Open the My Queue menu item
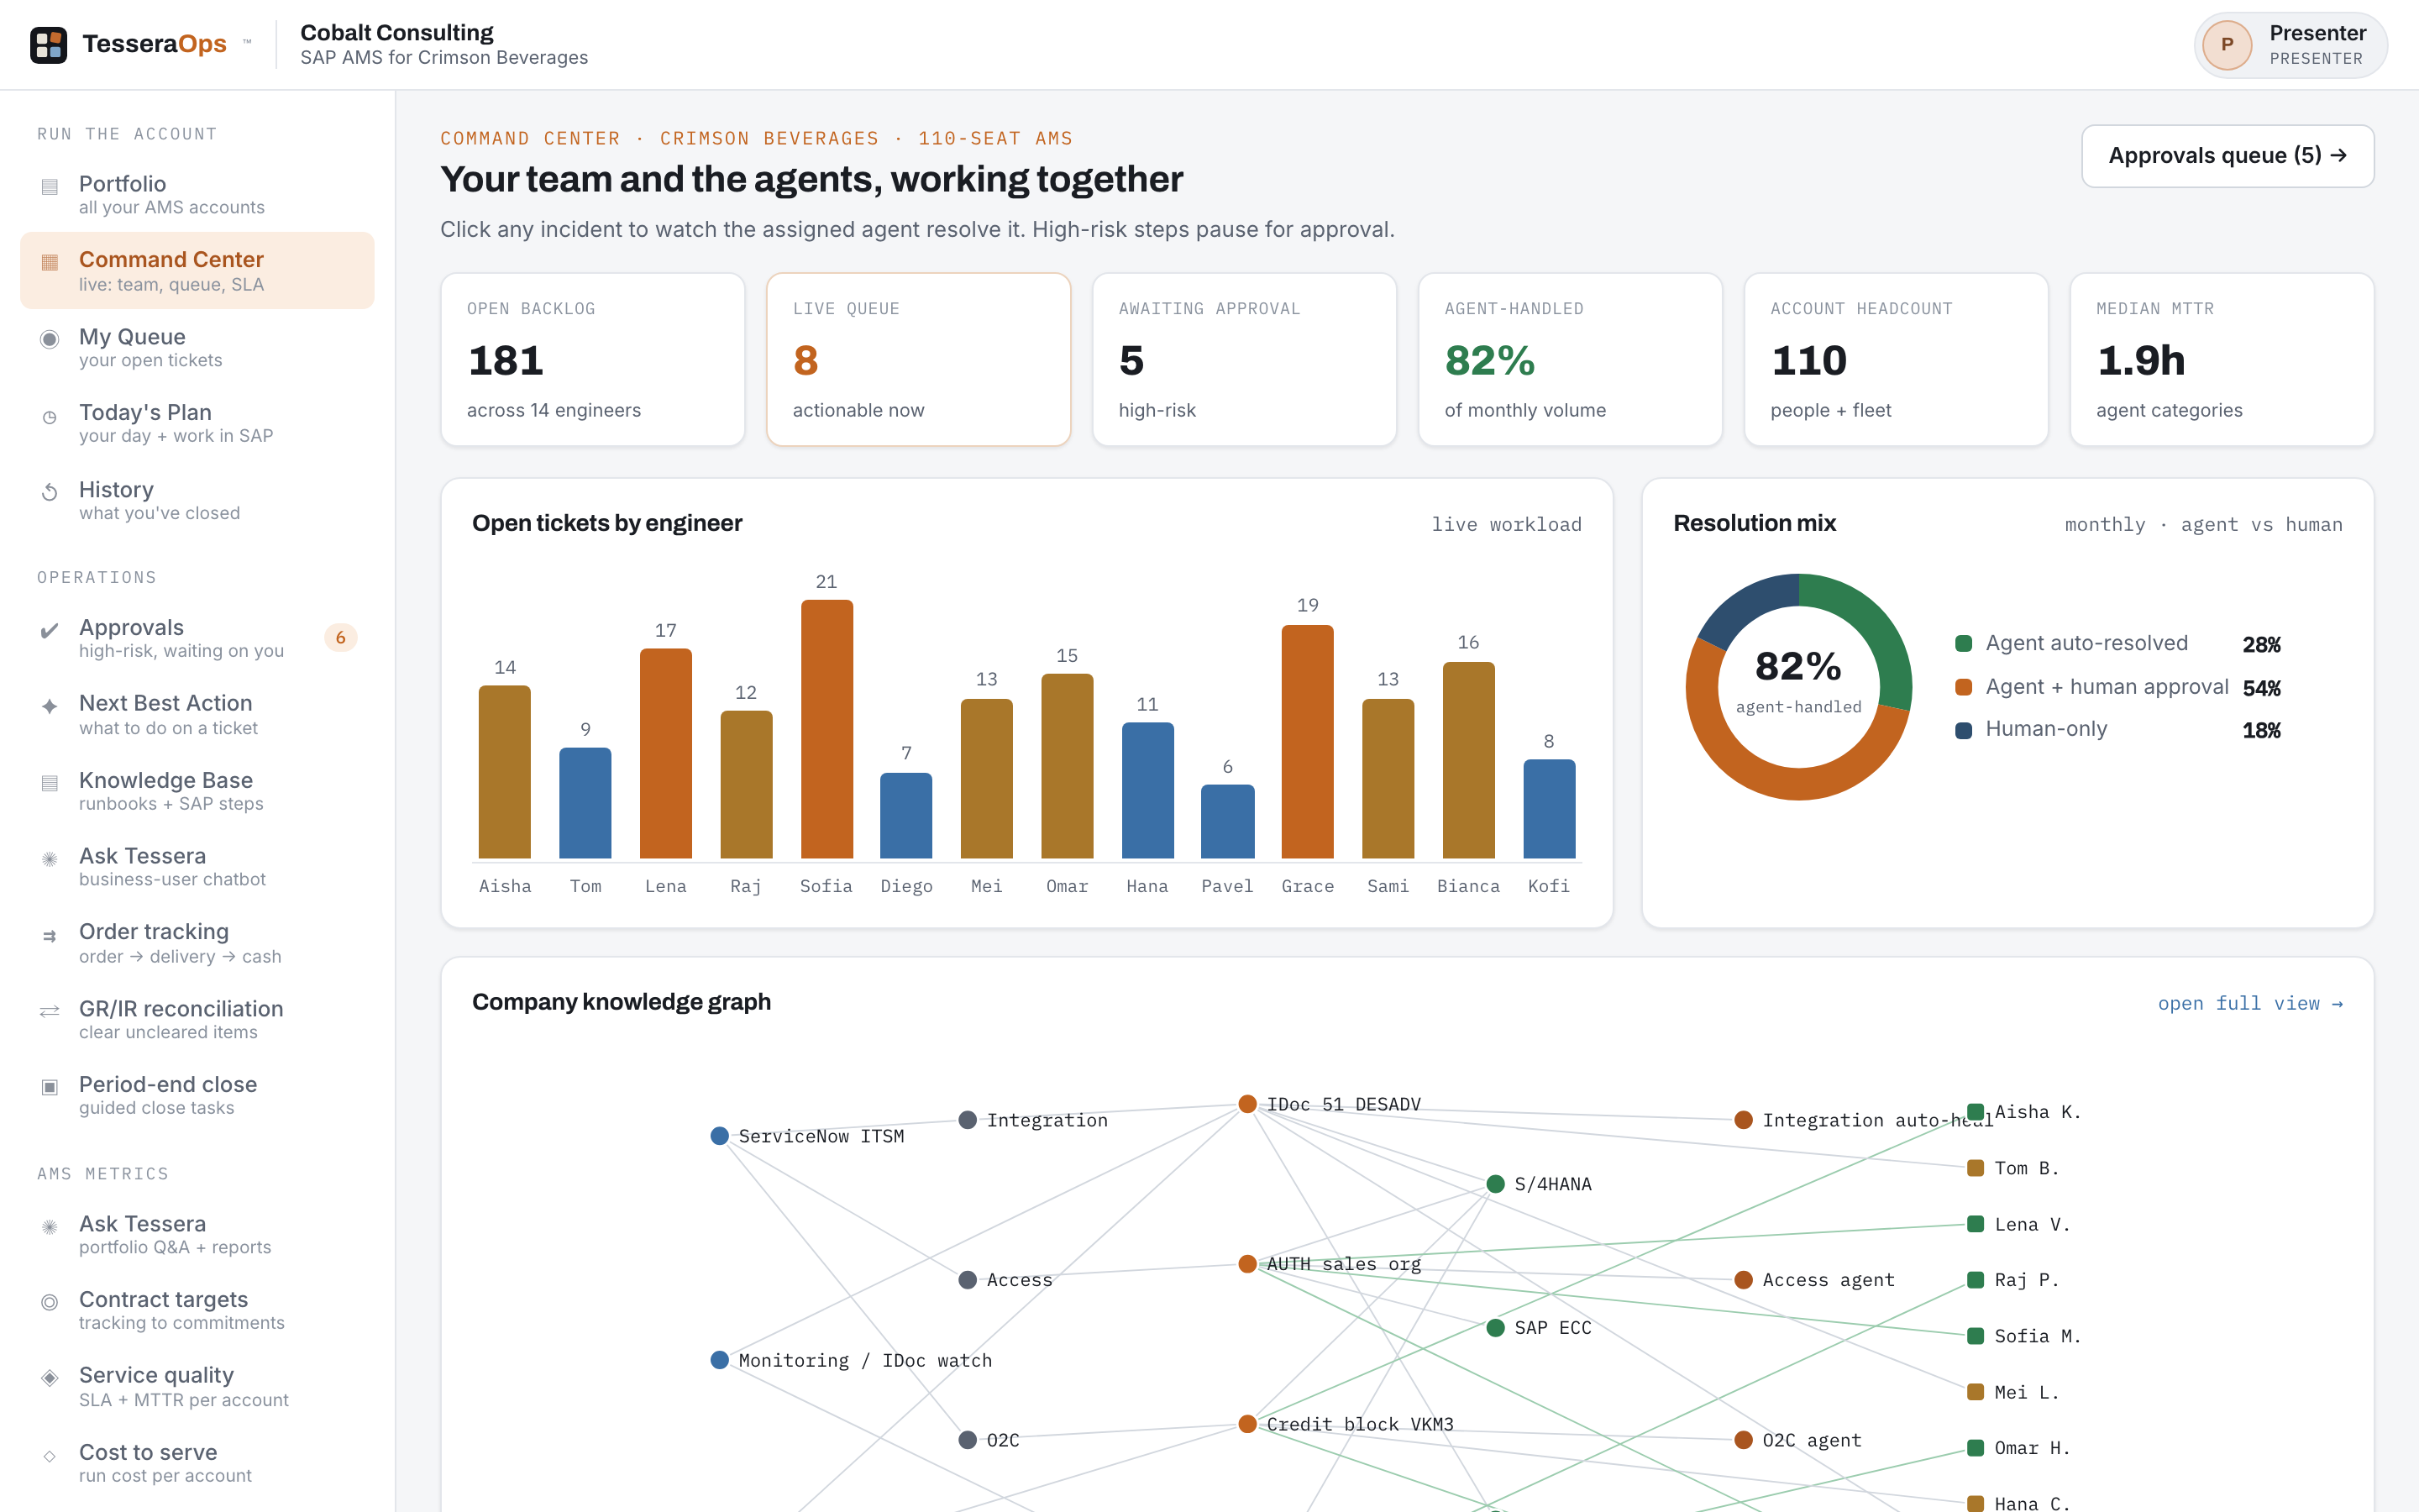2419x1512 pixels. click(197, 347)
